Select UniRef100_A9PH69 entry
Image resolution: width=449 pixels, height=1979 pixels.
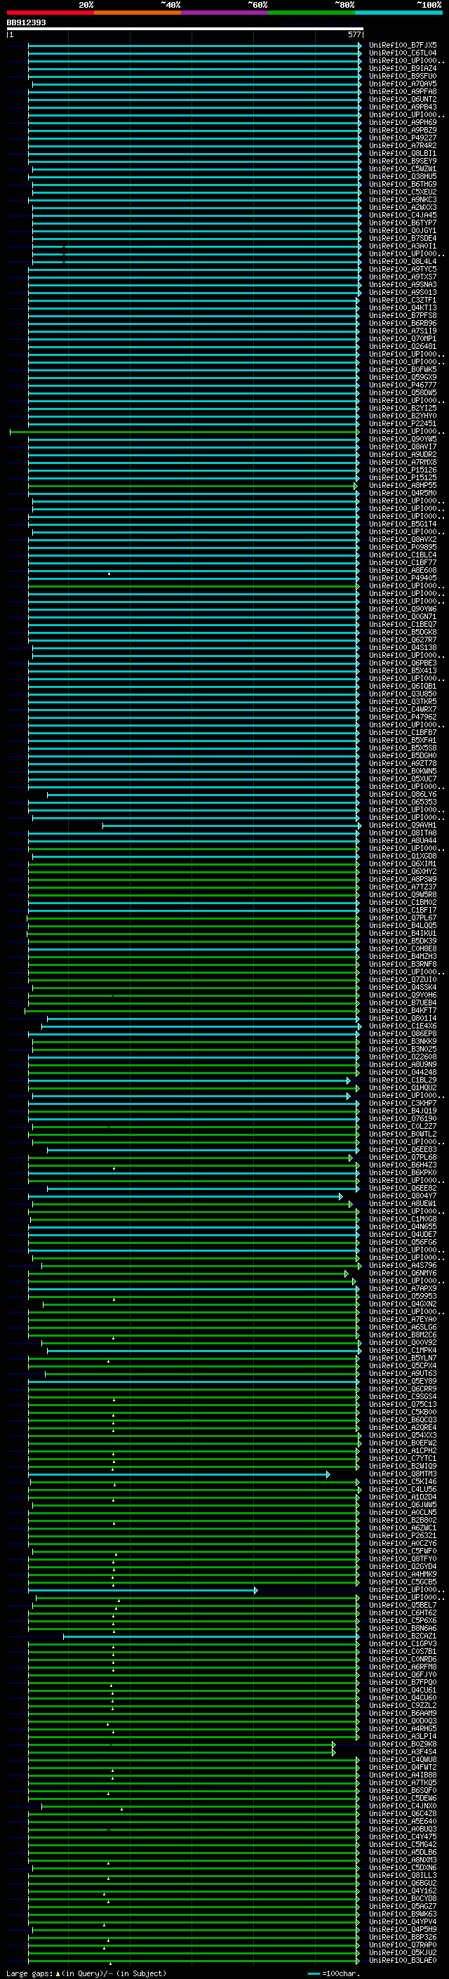[x=403, y=122]
